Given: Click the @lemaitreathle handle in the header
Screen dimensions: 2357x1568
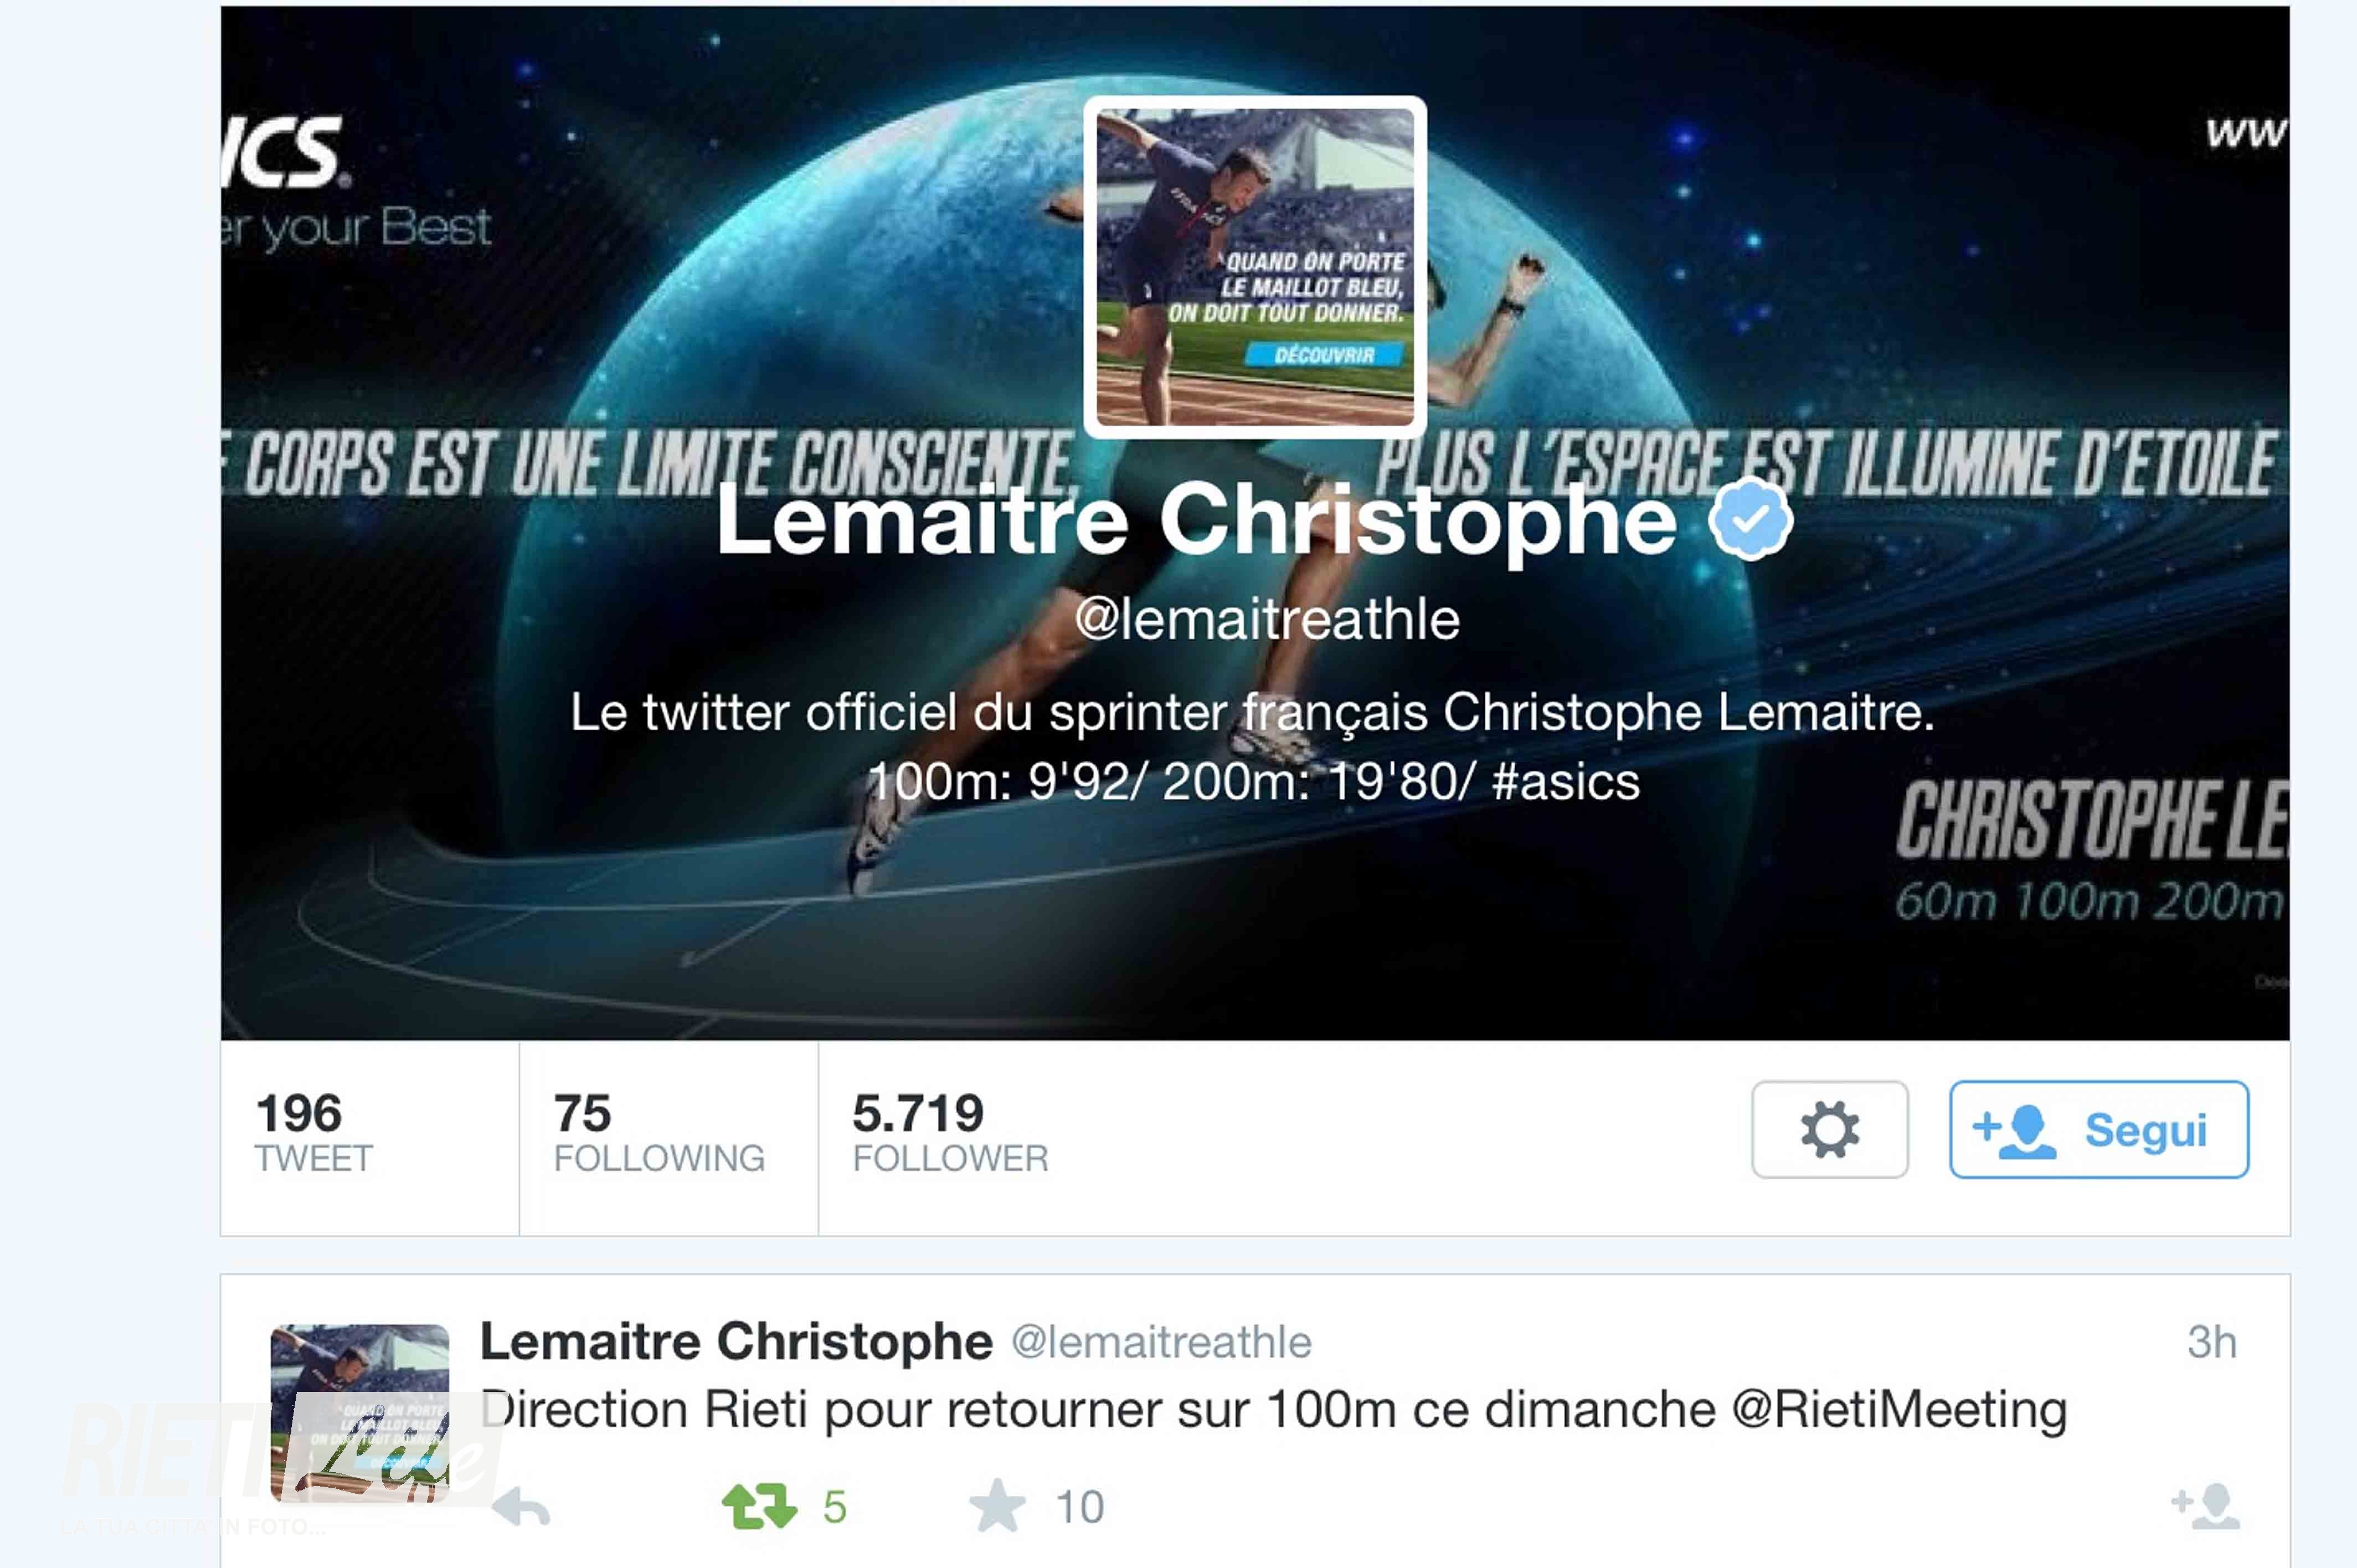Looking at the screenshot, I should tap(1267, 619).
